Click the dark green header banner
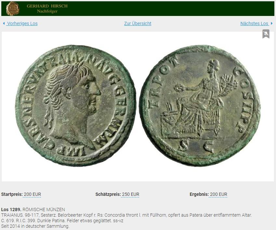This screenshot has width=276, height=230. pos(138,9)
